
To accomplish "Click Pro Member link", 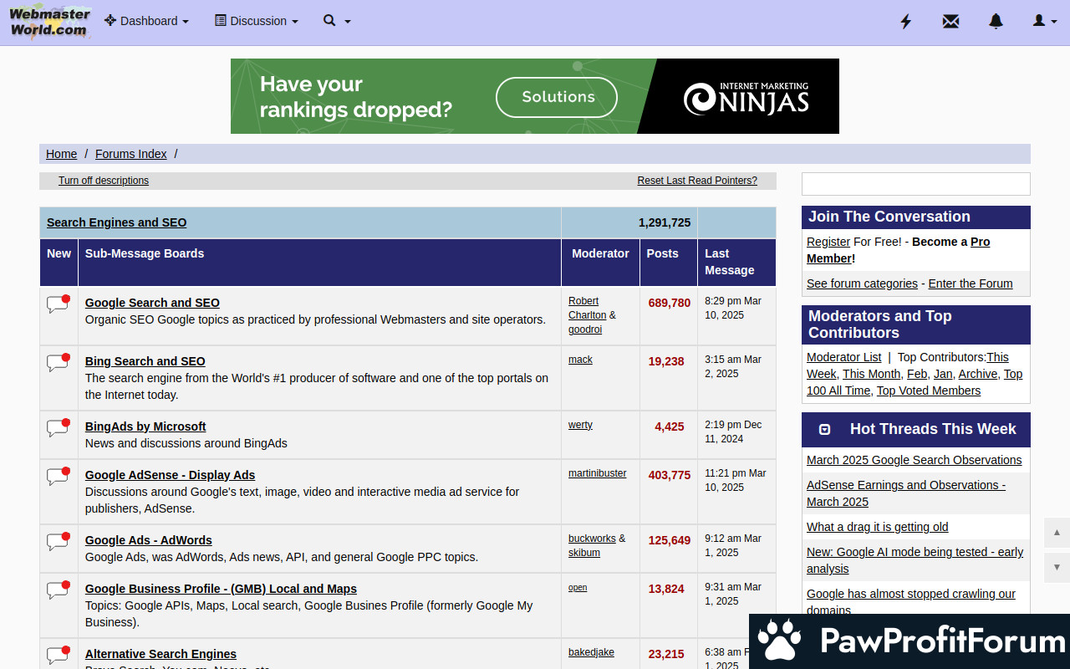I will [x=899, y=250].
